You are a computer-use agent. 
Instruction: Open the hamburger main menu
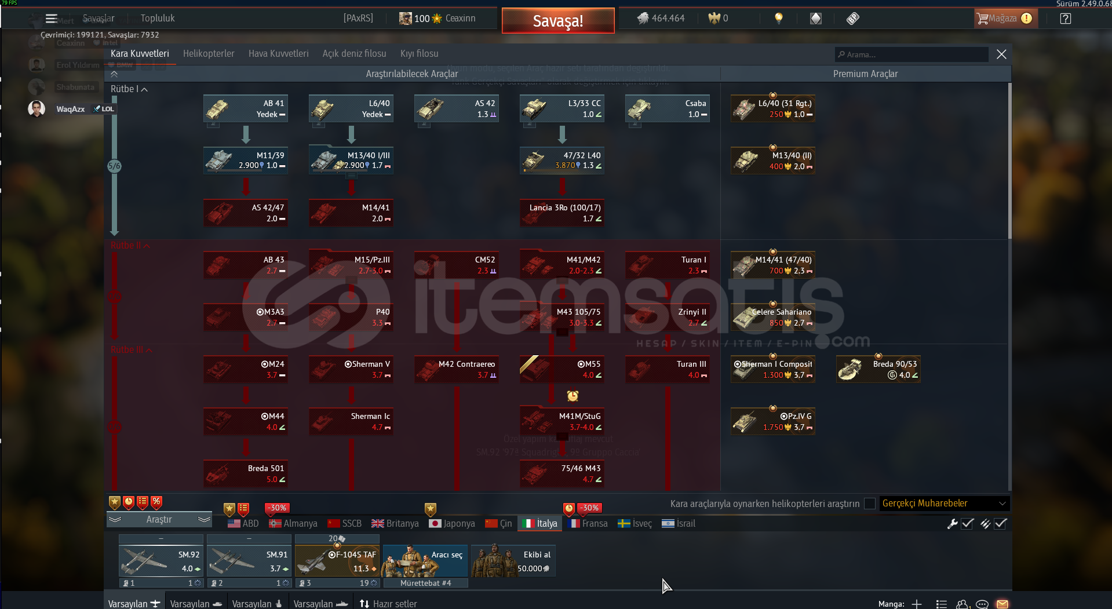click(x=51, y=19)
